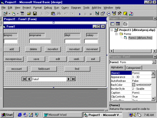Open the Format menu
Image resolution: width=157 pixels, height=118 pixels.
point(38,8)
